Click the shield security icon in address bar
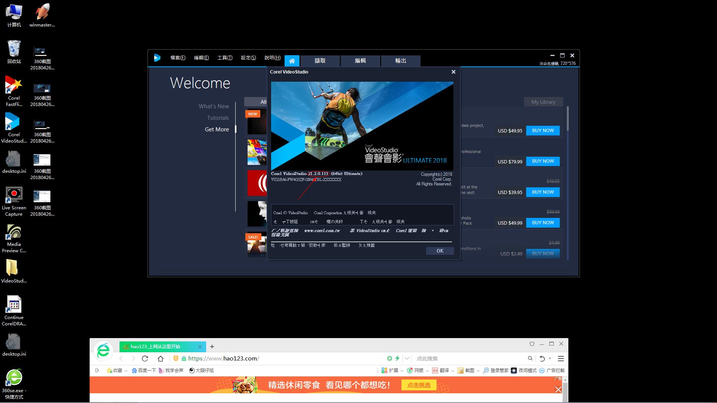The height and width of the screenshot is (403, 717). pos(176,359)
